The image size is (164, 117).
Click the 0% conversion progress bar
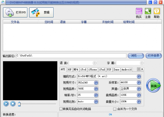tap(110, 115)
